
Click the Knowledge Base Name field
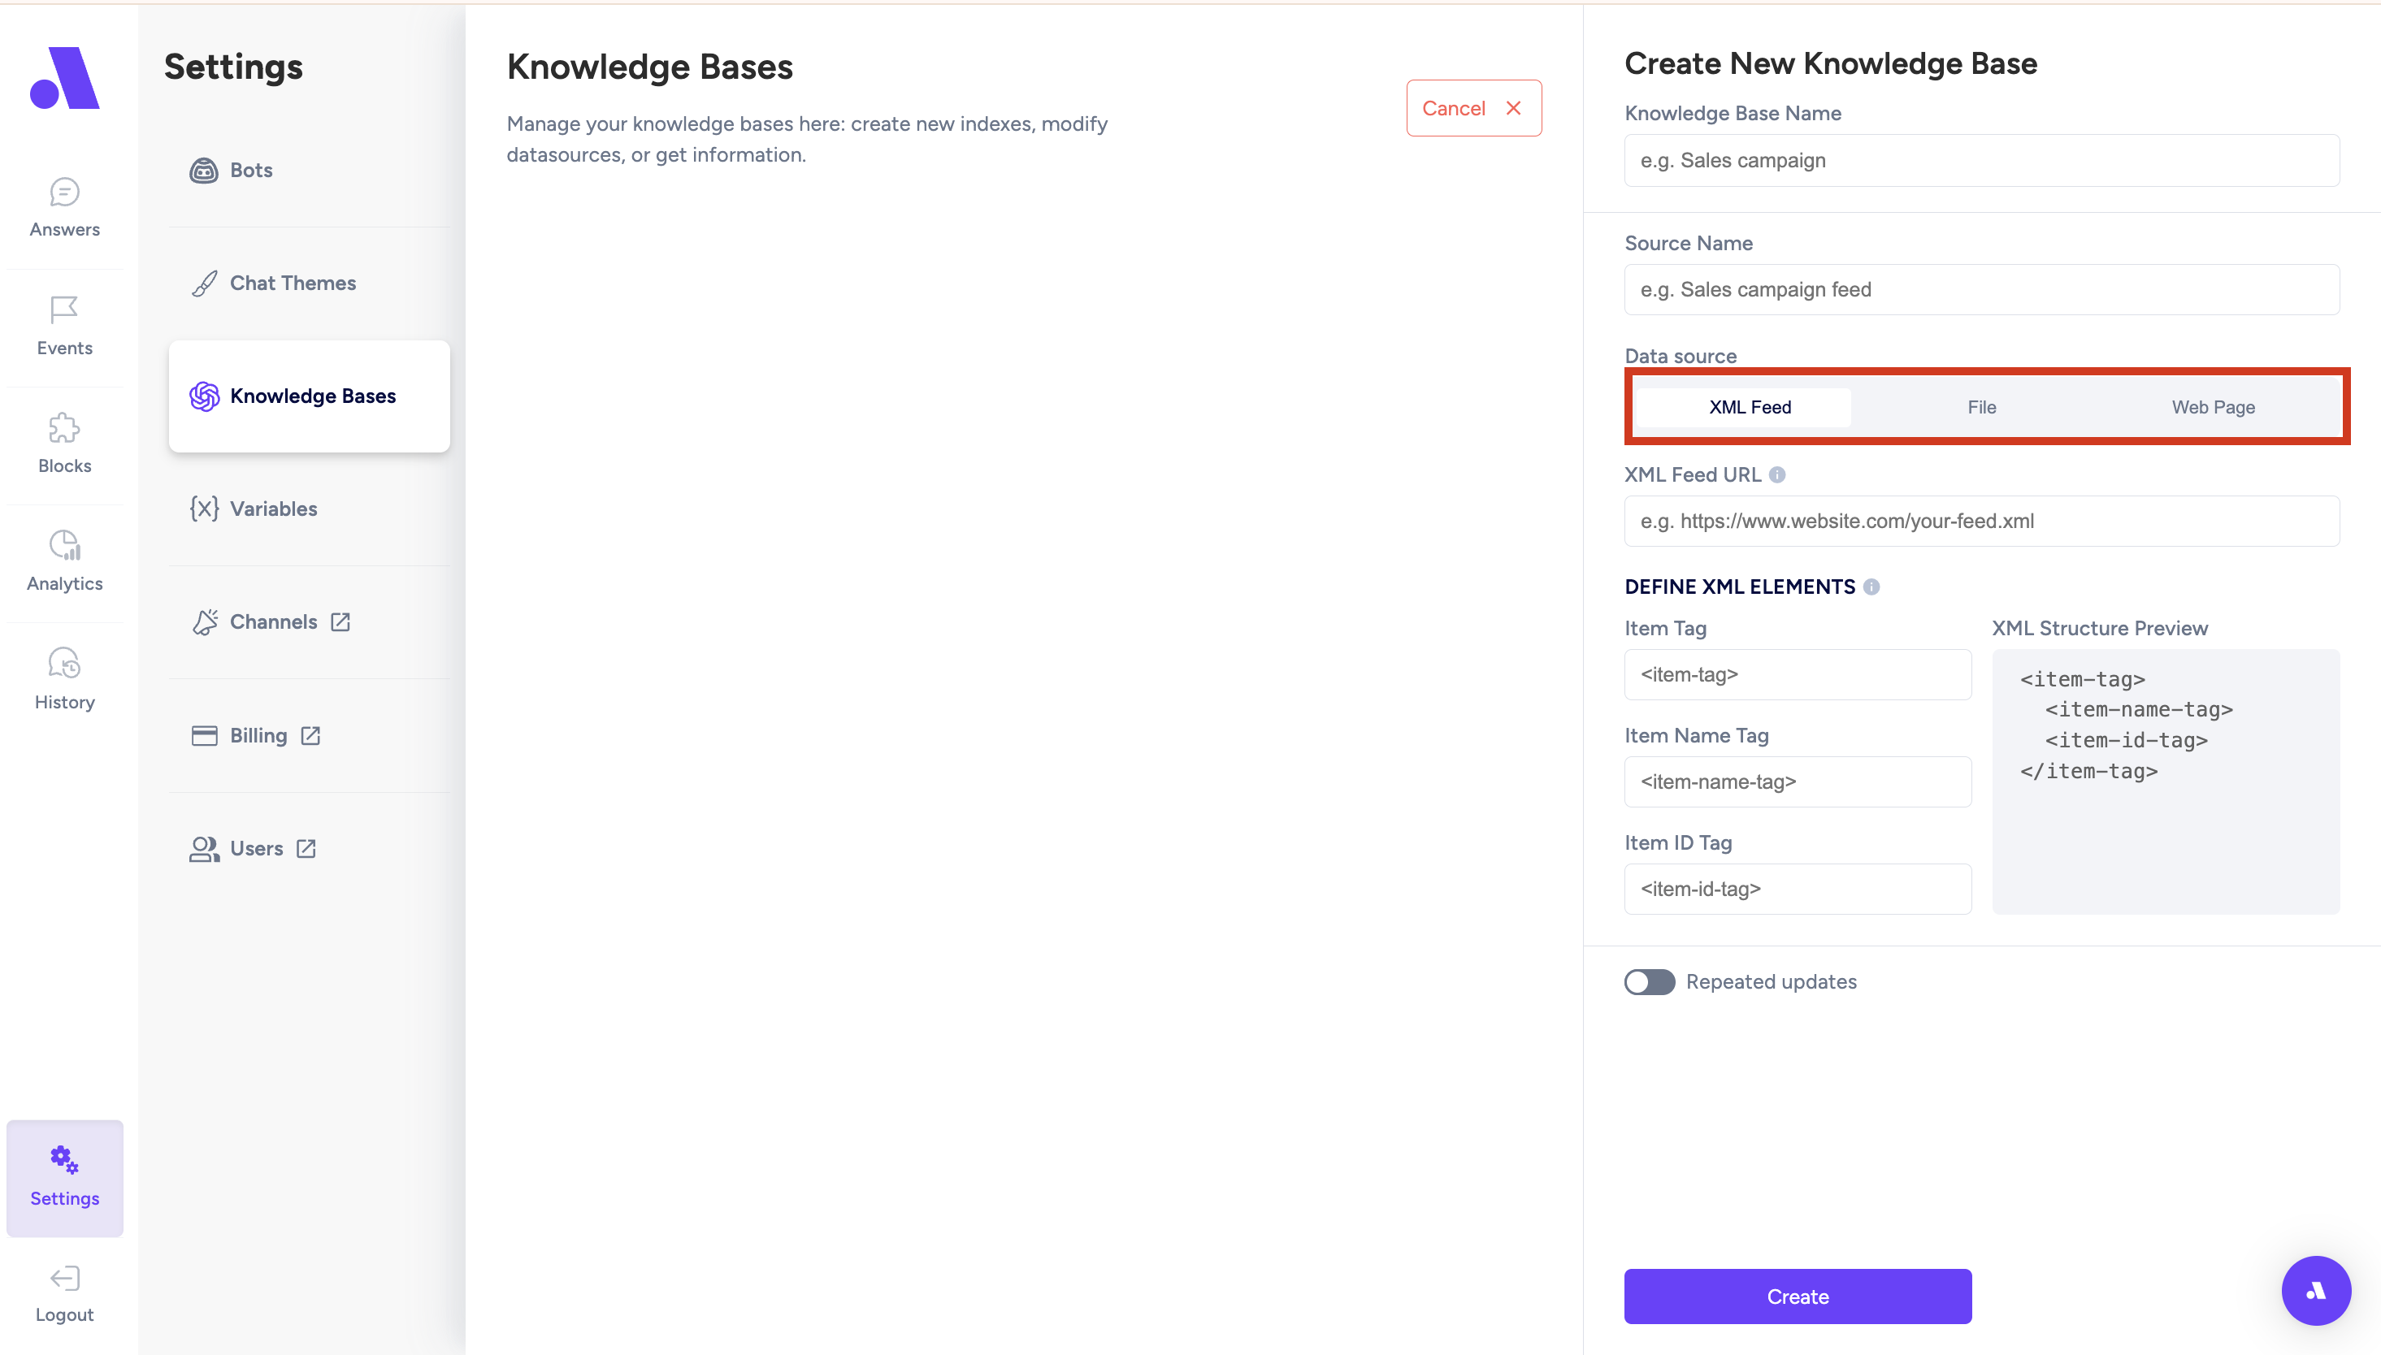(x=1980, y=160)
